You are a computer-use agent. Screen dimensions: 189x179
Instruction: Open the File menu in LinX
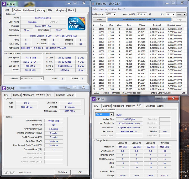click(x=95, y=9)
